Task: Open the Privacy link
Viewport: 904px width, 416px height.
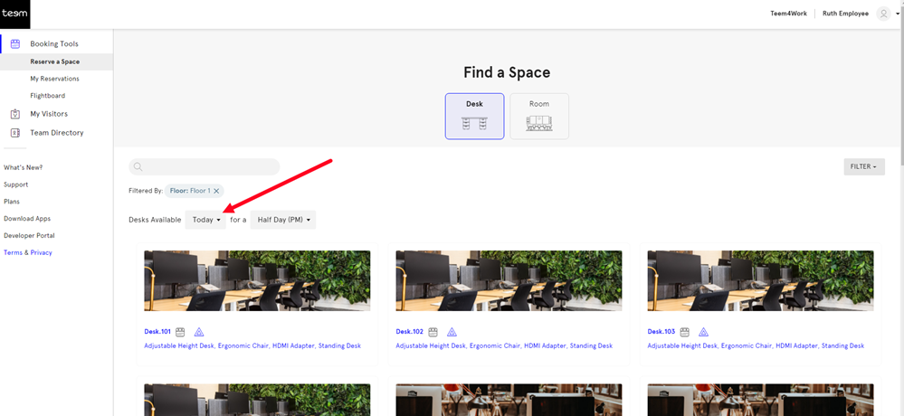Action: (x=42, y=252)
